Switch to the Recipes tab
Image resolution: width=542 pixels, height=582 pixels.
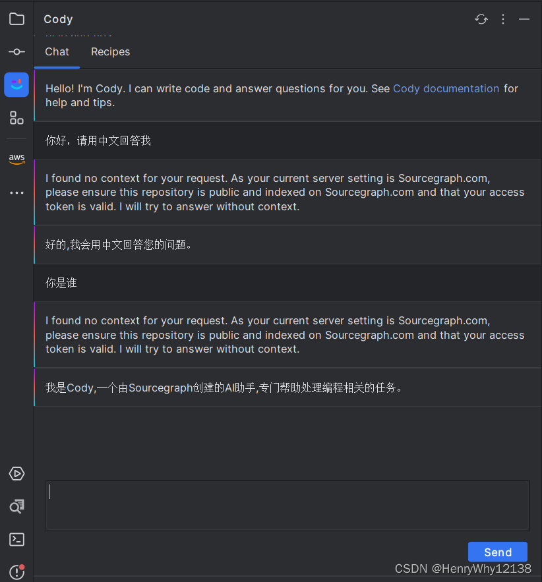pos(110,51)
